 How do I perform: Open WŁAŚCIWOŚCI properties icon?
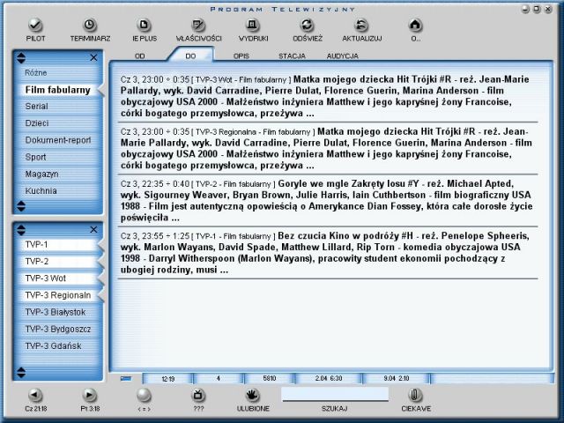click(x=198, y=25)
